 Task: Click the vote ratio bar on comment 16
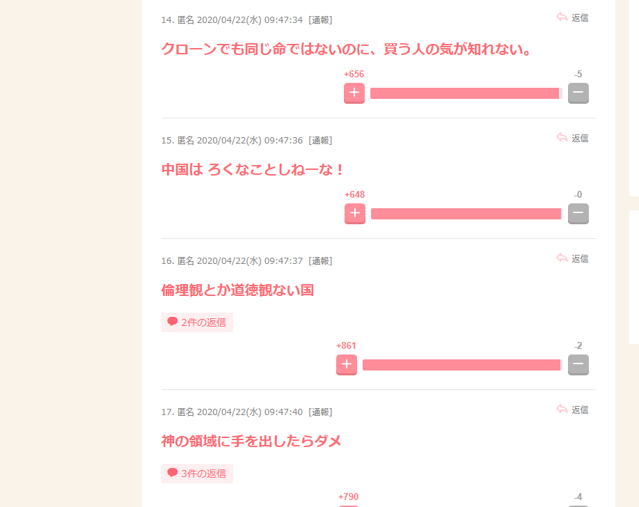click(x=462, y=365)
